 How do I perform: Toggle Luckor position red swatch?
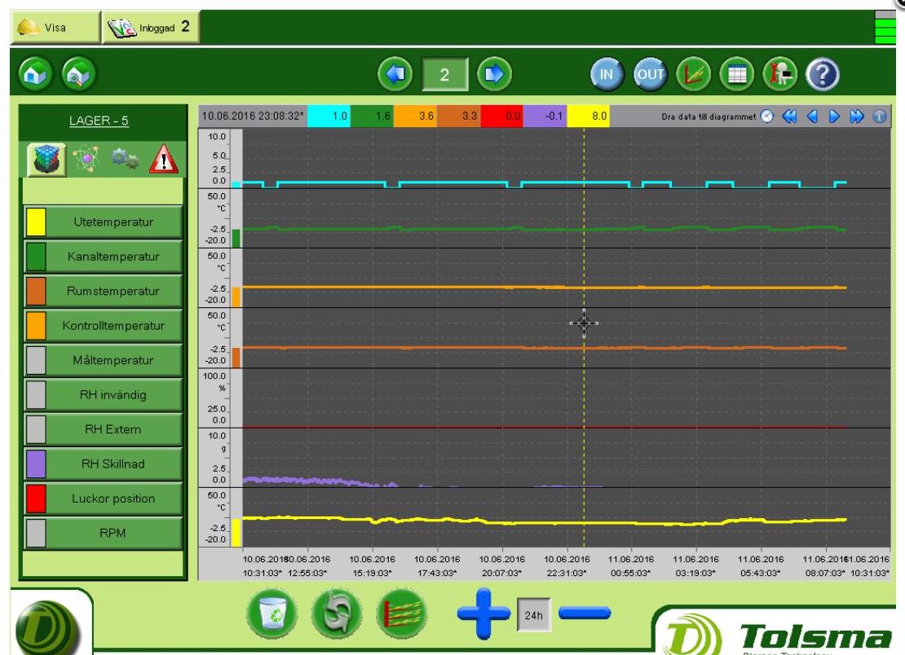[36, 499]
